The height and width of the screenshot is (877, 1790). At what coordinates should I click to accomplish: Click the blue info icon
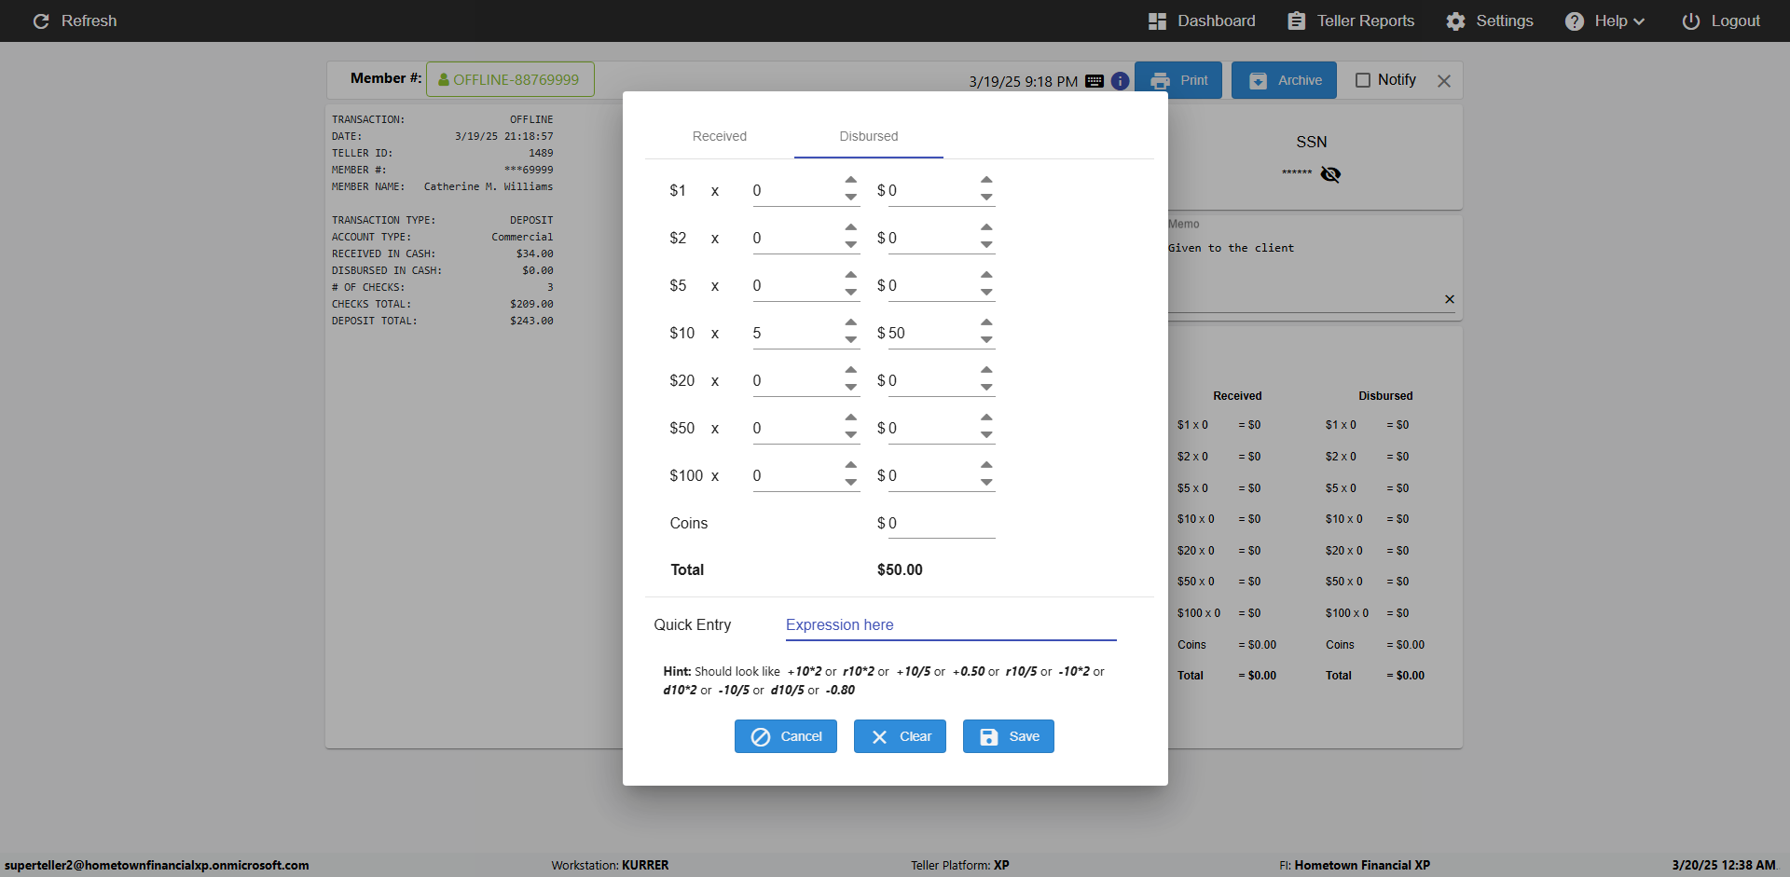[1120, 81]
